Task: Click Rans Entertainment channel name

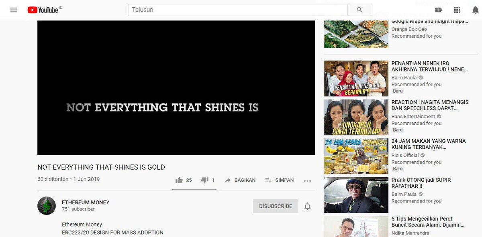Action: [413, 116]
